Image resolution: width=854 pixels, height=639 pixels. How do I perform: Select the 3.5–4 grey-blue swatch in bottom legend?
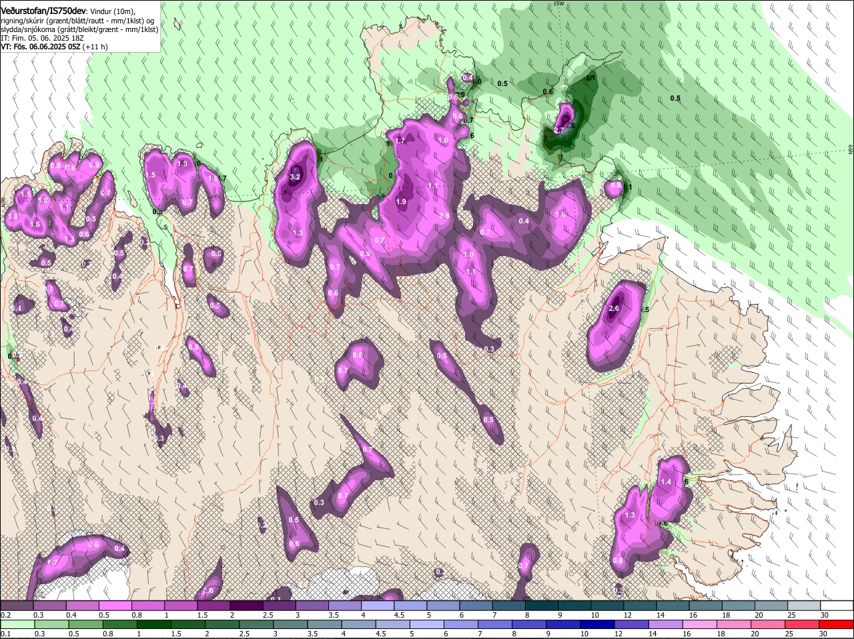(x=324, y=624)
